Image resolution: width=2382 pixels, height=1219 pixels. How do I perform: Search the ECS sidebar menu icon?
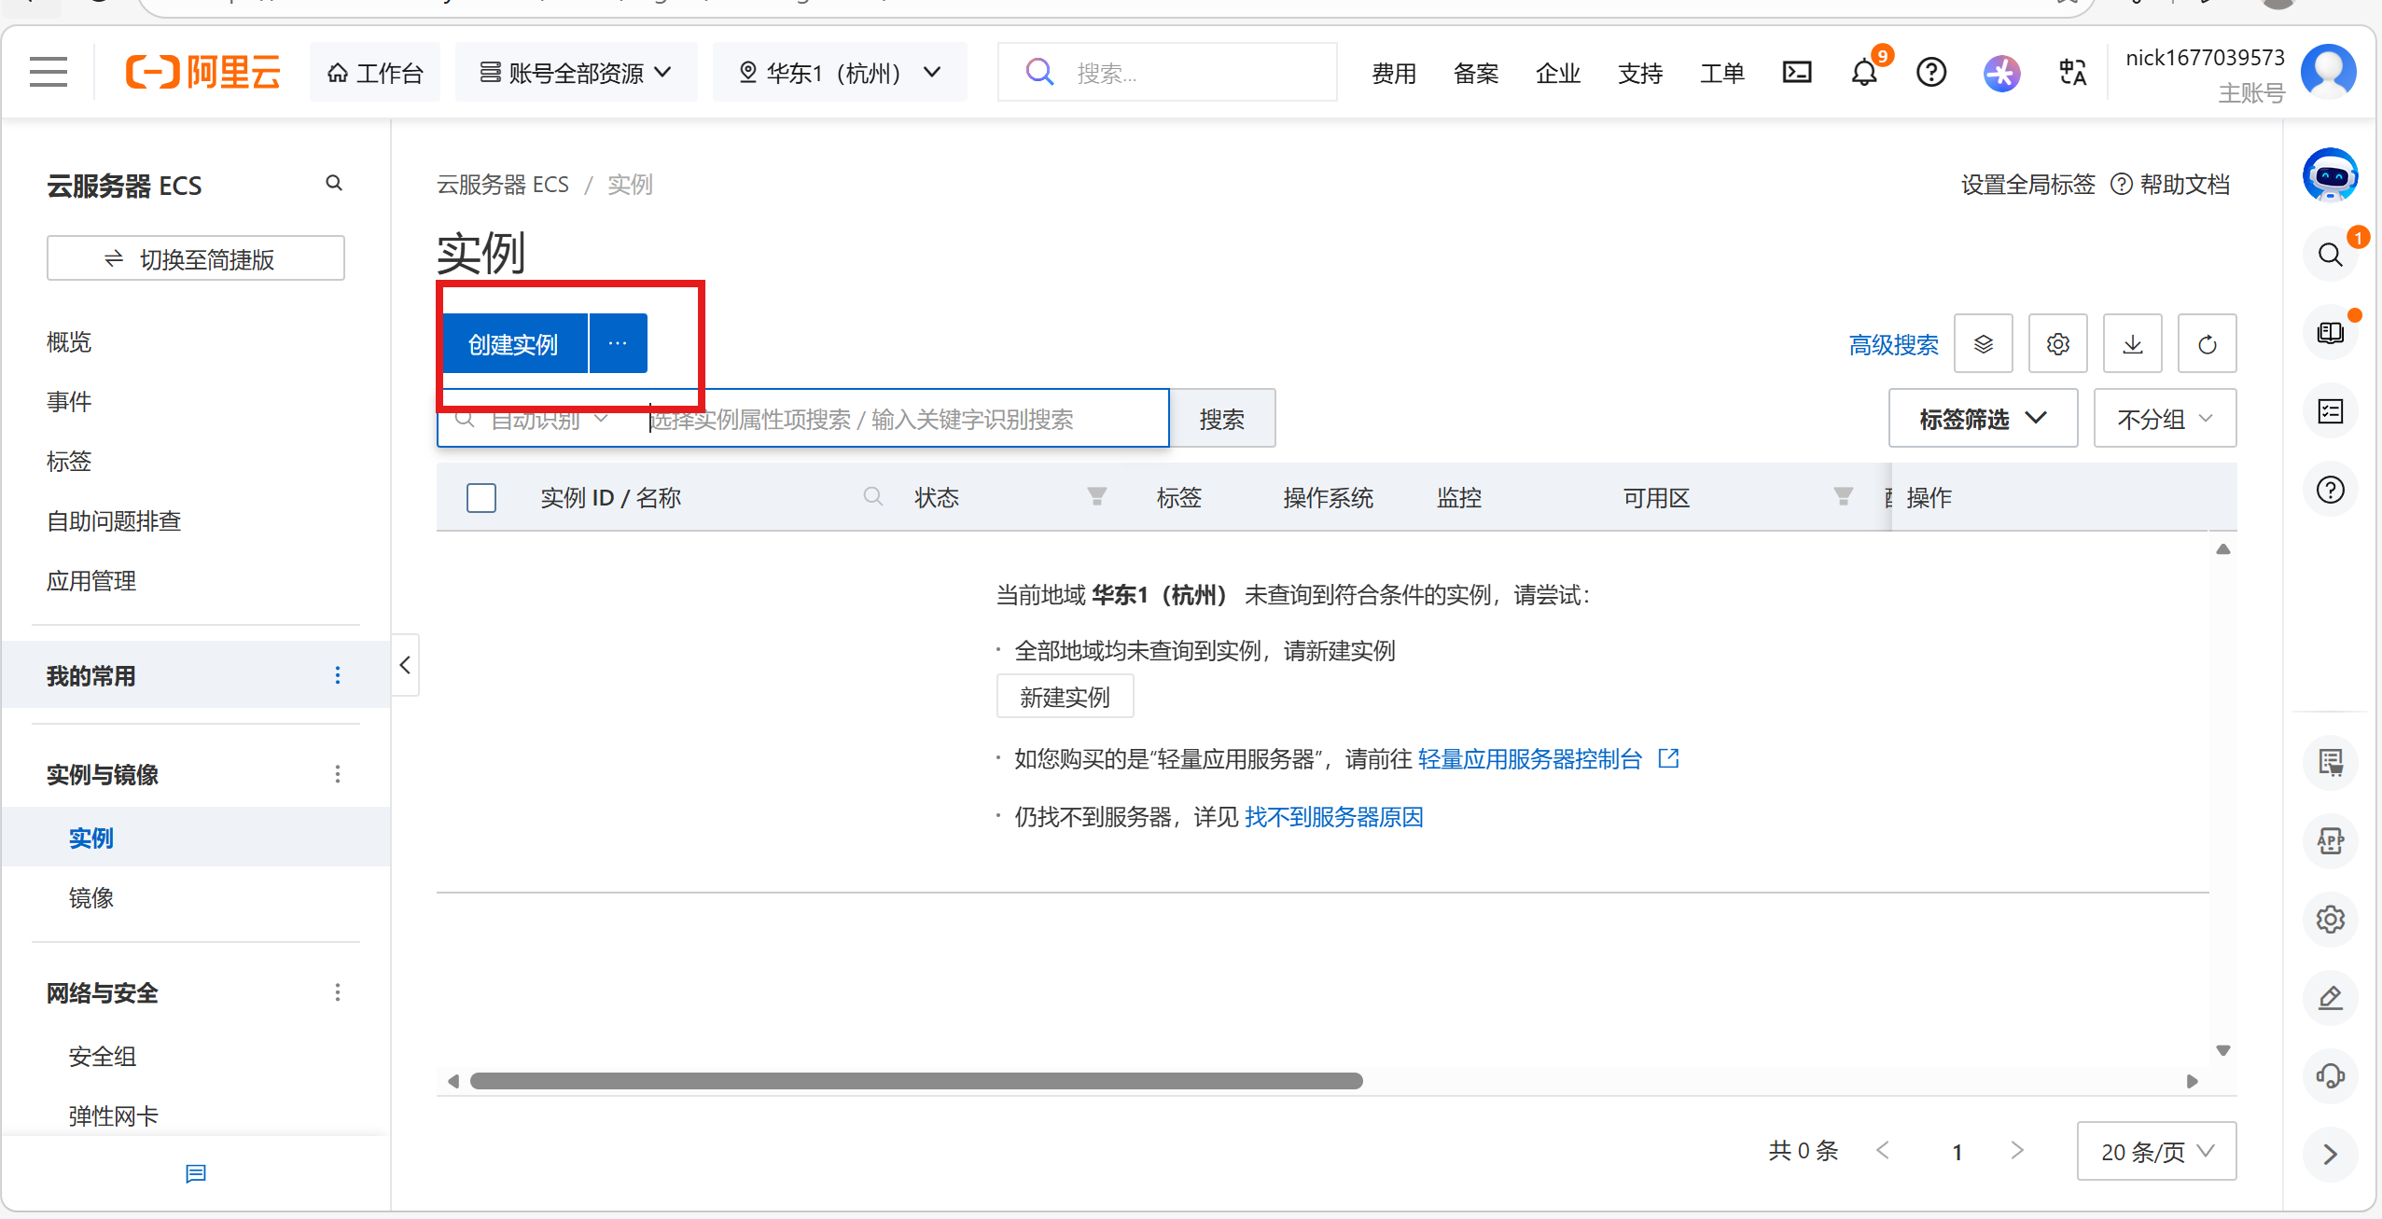(334, 184)
